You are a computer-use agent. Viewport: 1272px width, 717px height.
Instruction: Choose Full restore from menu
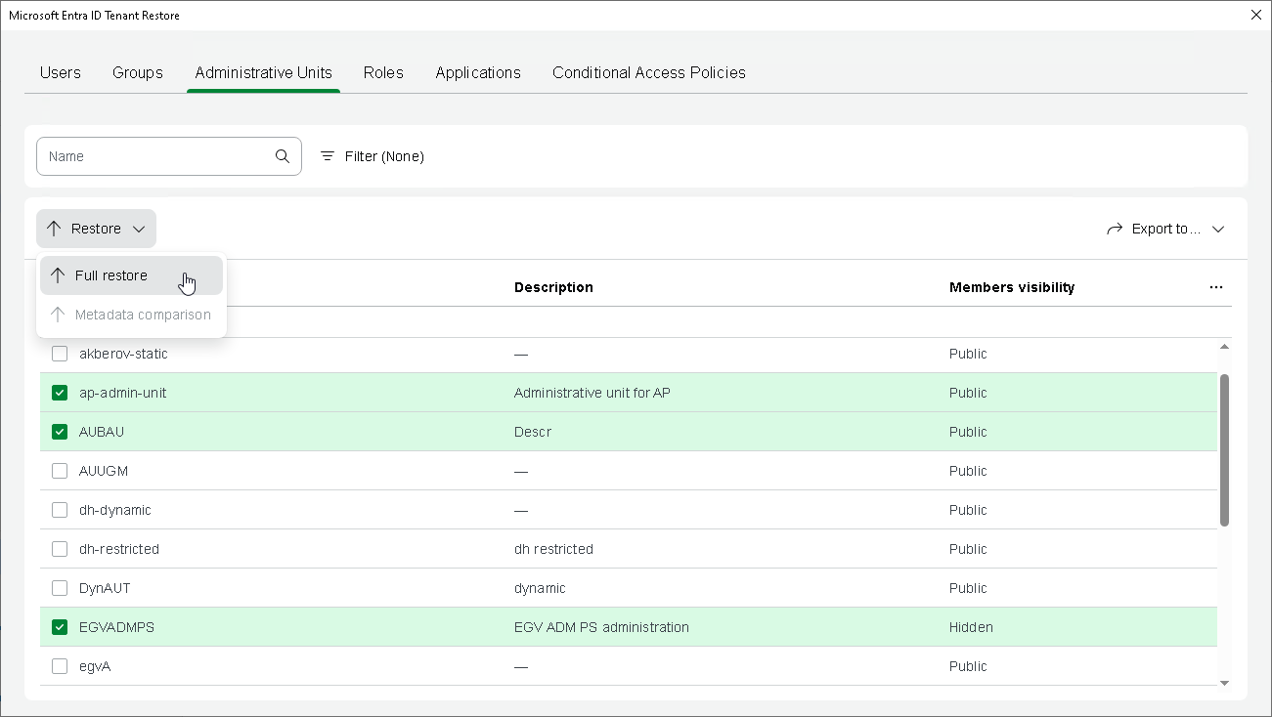(x=111, y=275)
